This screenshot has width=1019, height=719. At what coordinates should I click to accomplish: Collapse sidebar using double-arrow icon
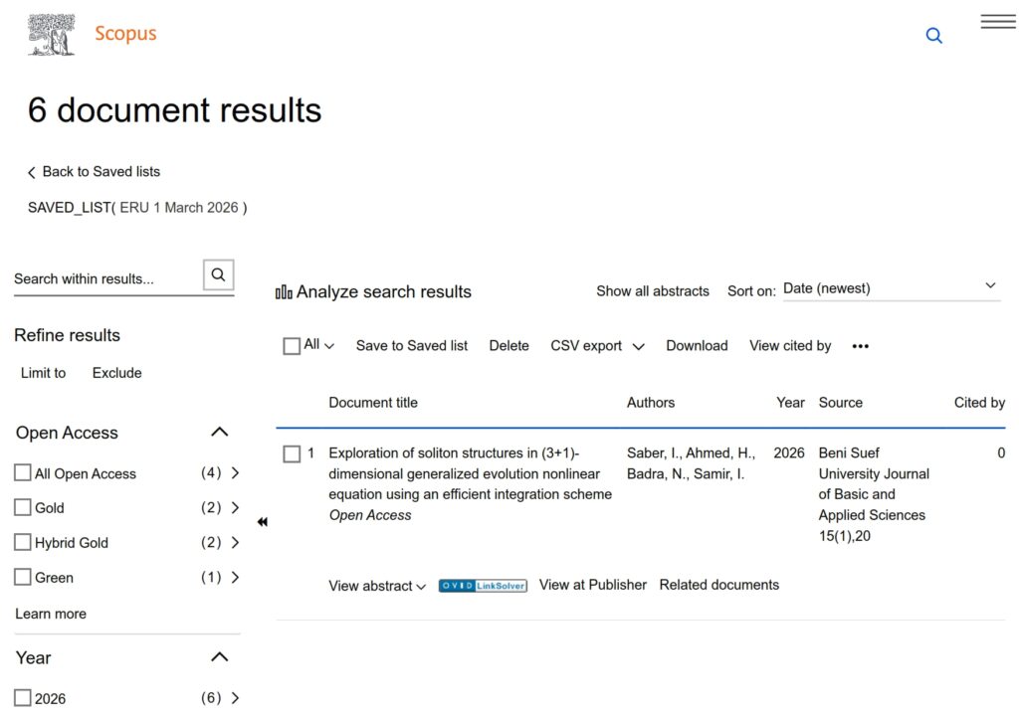(x=263, y=522)
